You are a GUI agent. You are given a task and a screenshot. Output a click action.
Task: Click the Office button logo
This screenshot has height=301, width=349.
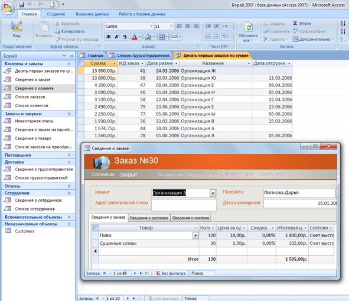tap(8, 8)
